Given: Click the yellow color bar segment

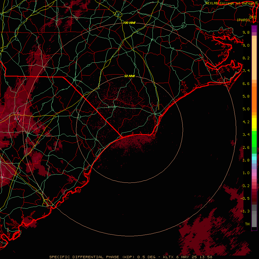Looking at the screenshot, I should (254, 123).
